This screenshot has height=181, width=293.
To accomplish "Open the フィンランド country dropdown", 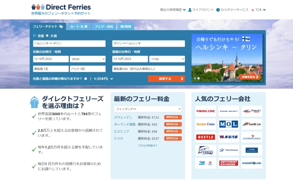I will [x=148, y=109].
